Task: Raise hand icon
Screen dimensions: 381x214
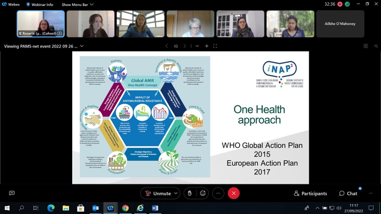Action: click(x=190, y=193)
